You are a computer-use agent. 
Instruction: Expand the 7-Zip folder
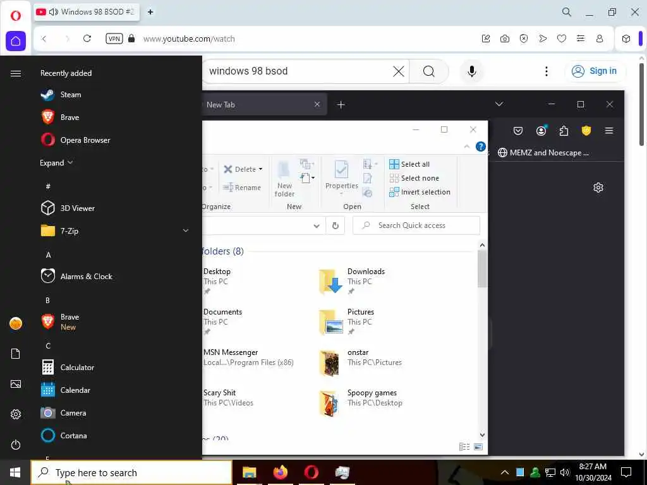(115, 231)
